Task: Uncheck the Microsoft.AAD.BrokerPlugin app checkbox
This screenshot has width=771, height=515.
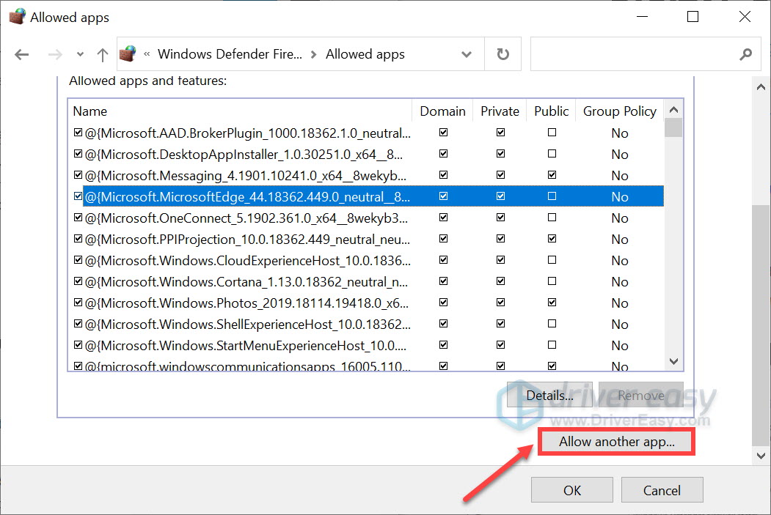Action: point(78,133)
